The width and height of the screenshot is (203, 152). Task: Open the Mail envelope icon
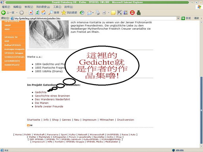point(90,13)
